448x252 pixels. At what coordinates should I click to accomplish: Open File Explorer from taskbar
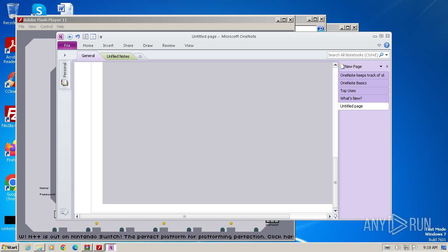point(40,247)
